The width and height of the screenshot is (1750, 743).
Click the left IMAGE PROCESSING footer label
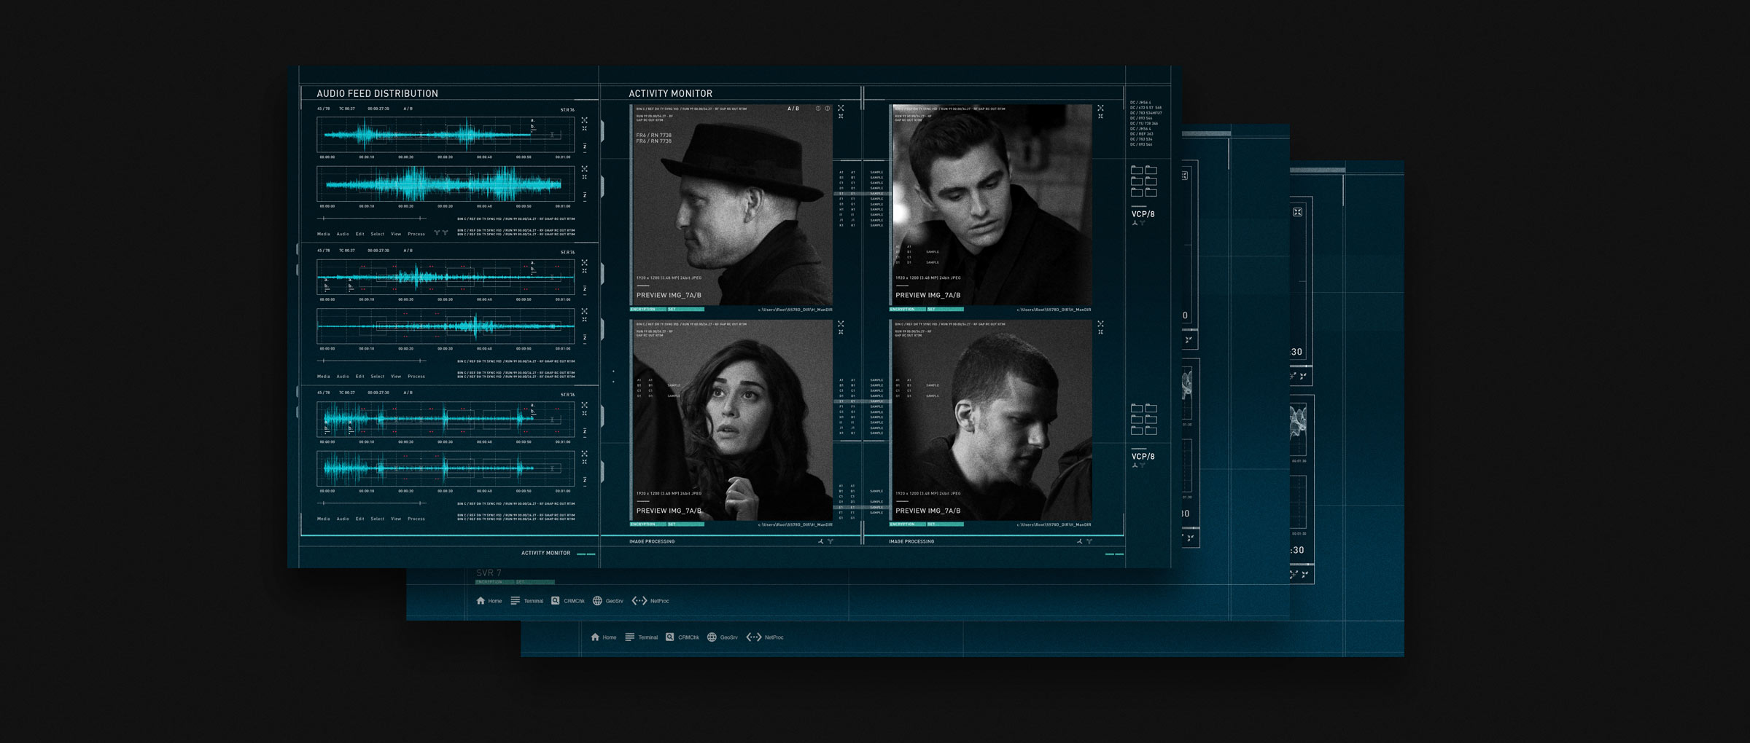[x=652, y=541]
